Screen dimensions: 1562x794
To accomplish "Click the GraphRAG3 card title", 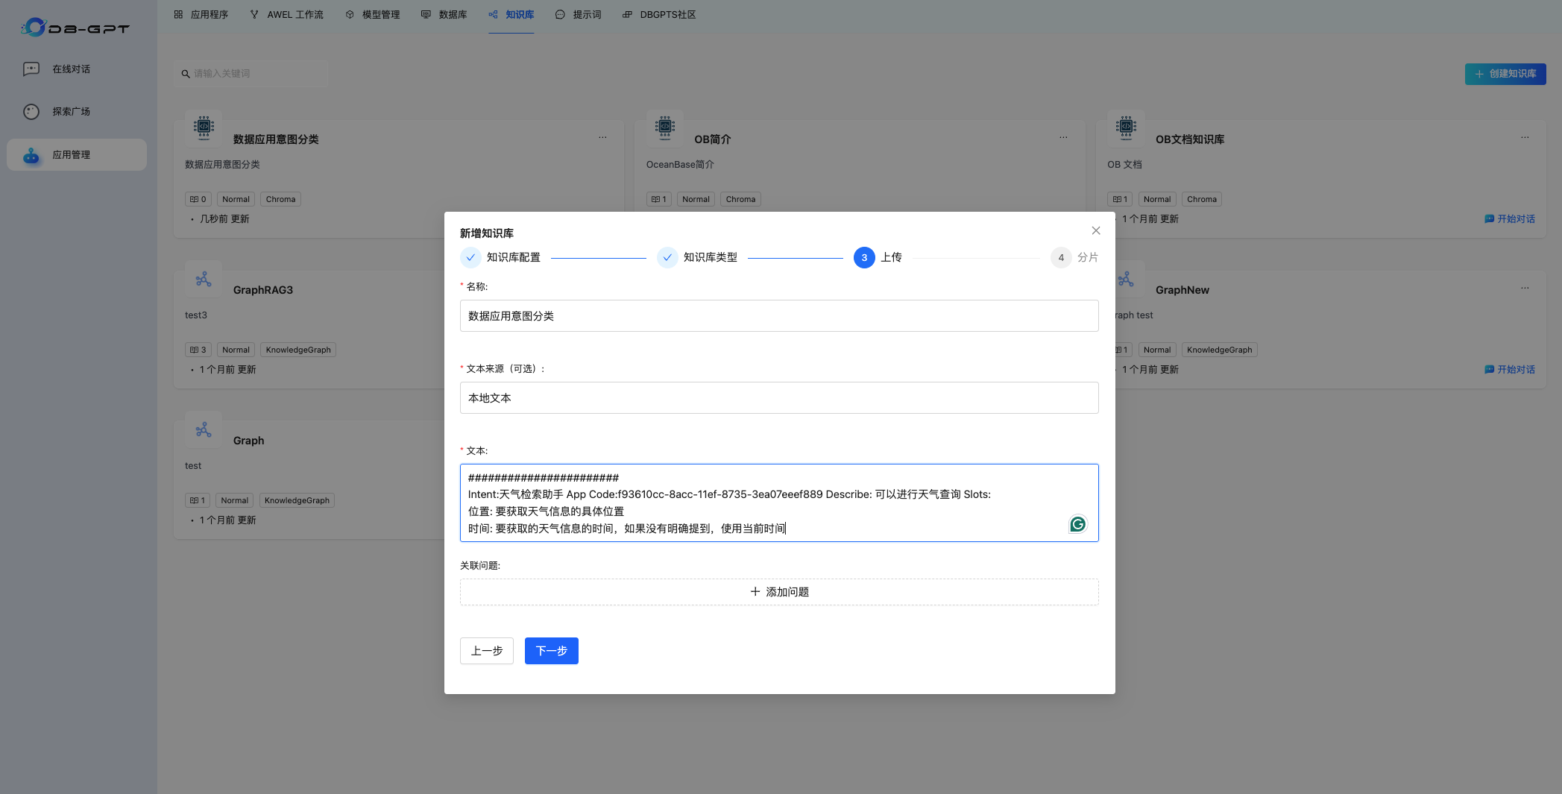I will 263,290.
